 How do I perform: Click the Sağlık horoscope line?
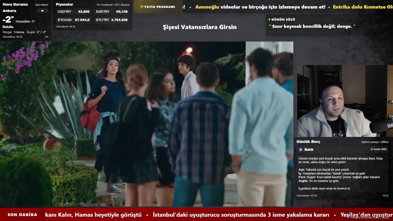coord(319,181)
